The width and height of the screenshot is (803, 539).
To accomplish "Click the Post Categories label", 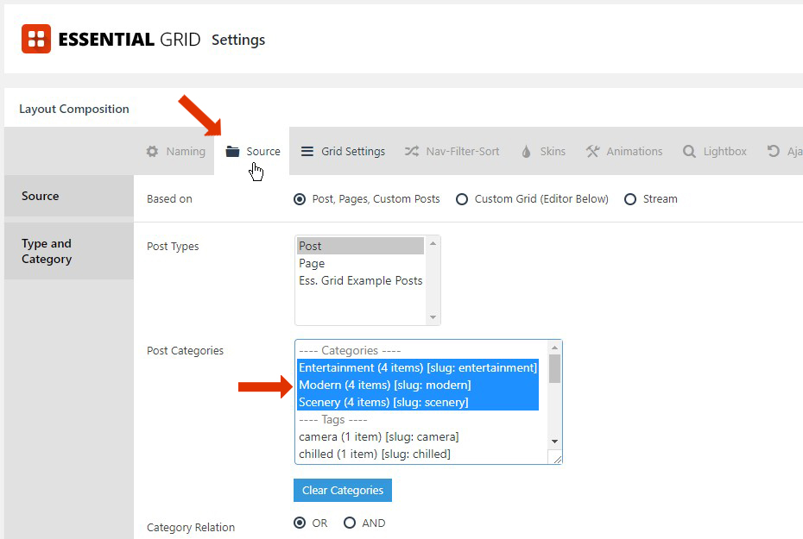I will [x=185, y=351].
